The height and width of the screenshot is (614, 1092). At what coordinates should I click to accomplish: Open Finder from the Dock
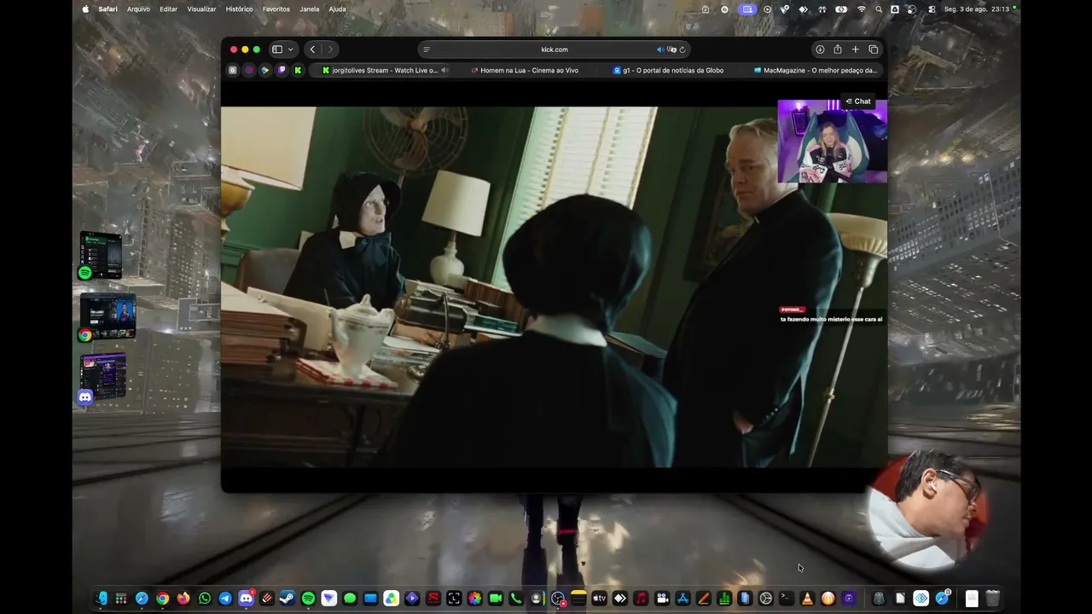click(x=101, y=599)
